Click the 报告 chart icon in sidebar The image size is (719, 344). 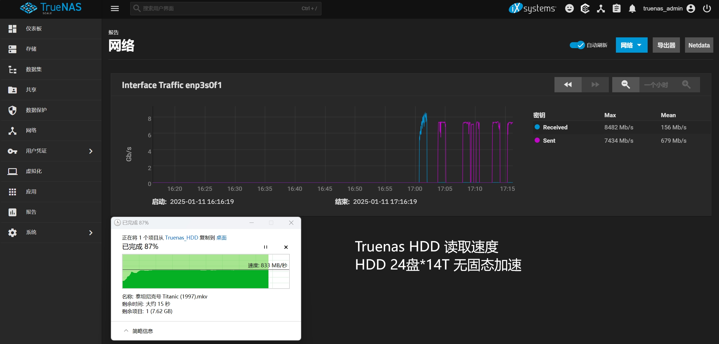[x=12, y=212]
